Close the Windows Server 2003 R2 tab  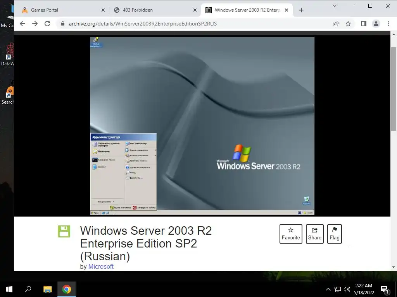(287, 10)
